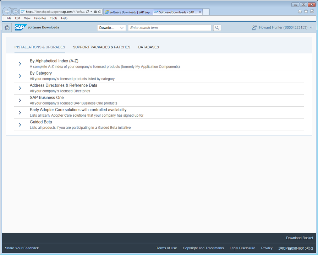
Task: Open the Downloads search scope dropdown
Action: [x=111, y=28]
